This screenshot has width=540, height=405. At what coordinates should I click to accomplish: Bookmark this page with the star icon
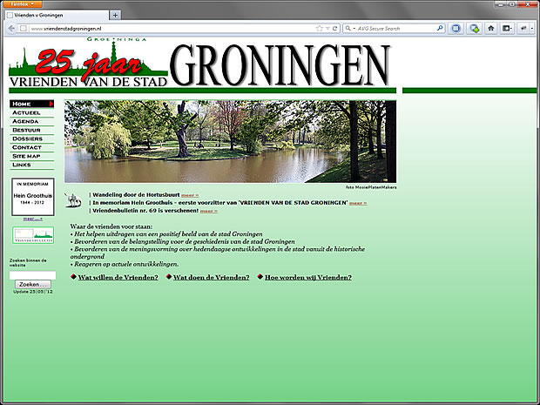coord(320,28)
